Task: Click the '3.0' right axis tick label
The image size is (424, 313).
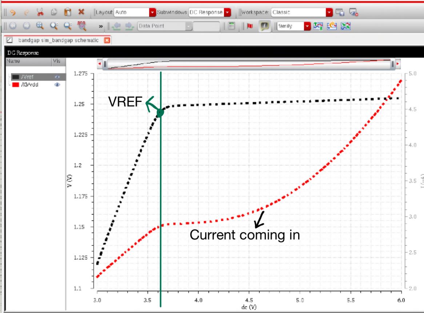Action: pyautogui.click(x=412, y=217)
